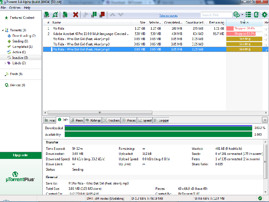Image resolution: width=269 pixels, height=202 pixels.
Task: Click the torrent list horizontal scrollbar thumb
Action: (100, 113)
